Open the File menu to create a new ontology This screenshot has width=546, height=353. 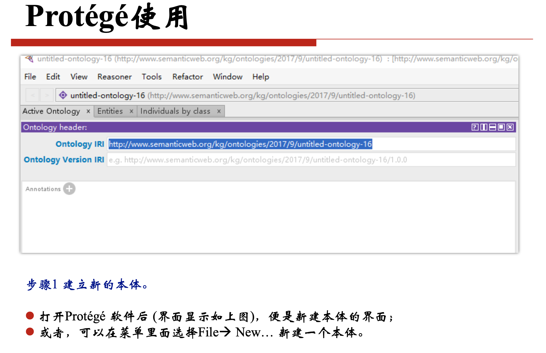click(x=30, y=77)
